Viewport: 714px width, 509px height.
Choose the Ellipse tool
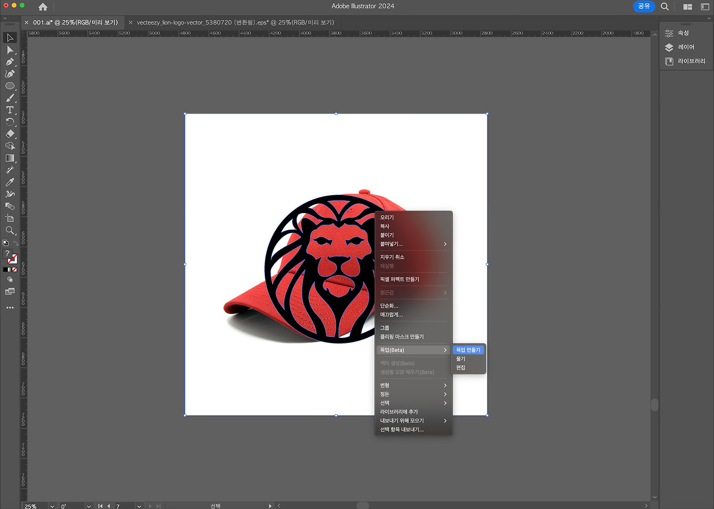point(10,86)
